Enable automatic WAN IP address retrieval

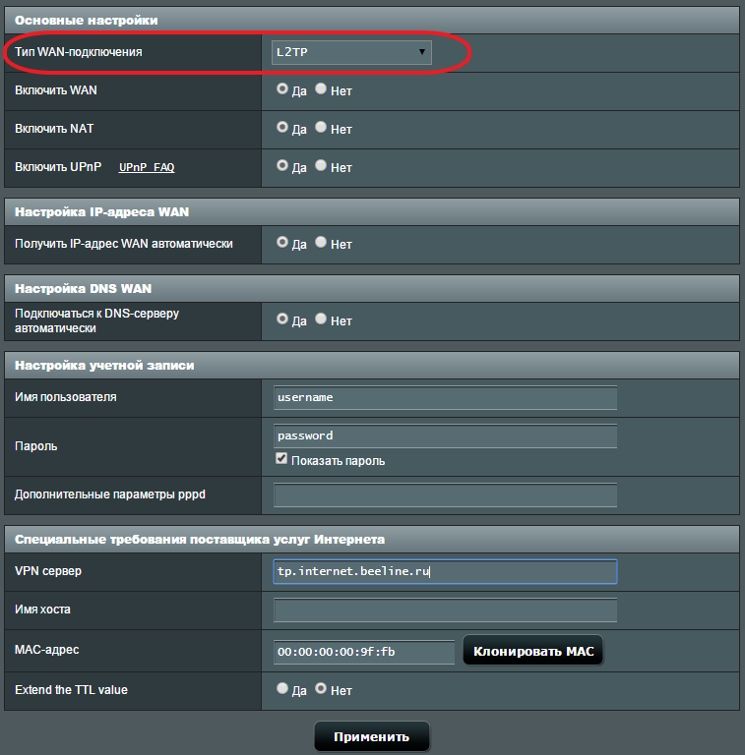click(x=282, y=242)
